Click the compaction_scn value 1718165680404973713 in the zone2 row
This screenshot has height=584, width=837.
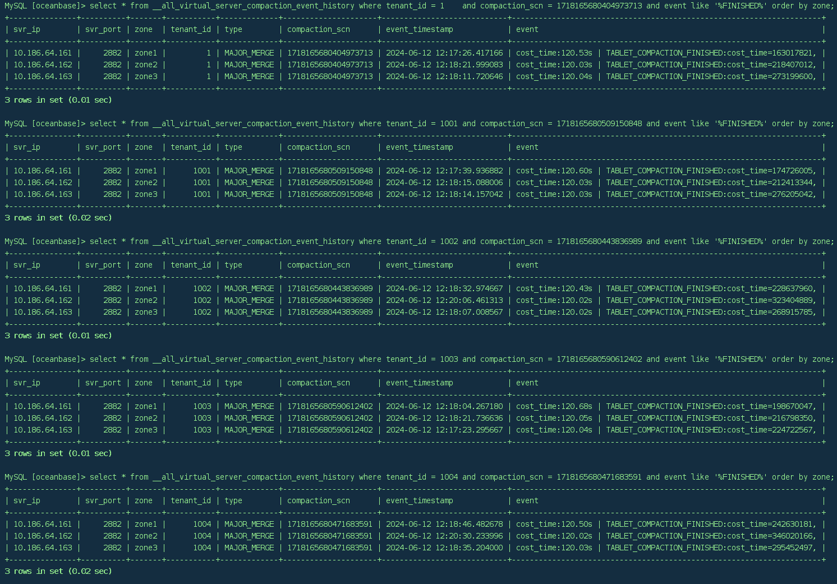coord(330,65)
